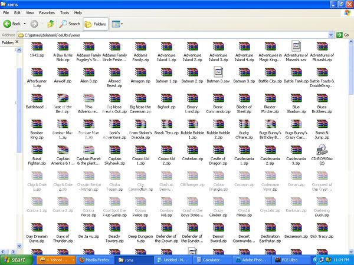Select Adventure Island 1.zip archive icon
354x265 pixels.
click(166, 47)
